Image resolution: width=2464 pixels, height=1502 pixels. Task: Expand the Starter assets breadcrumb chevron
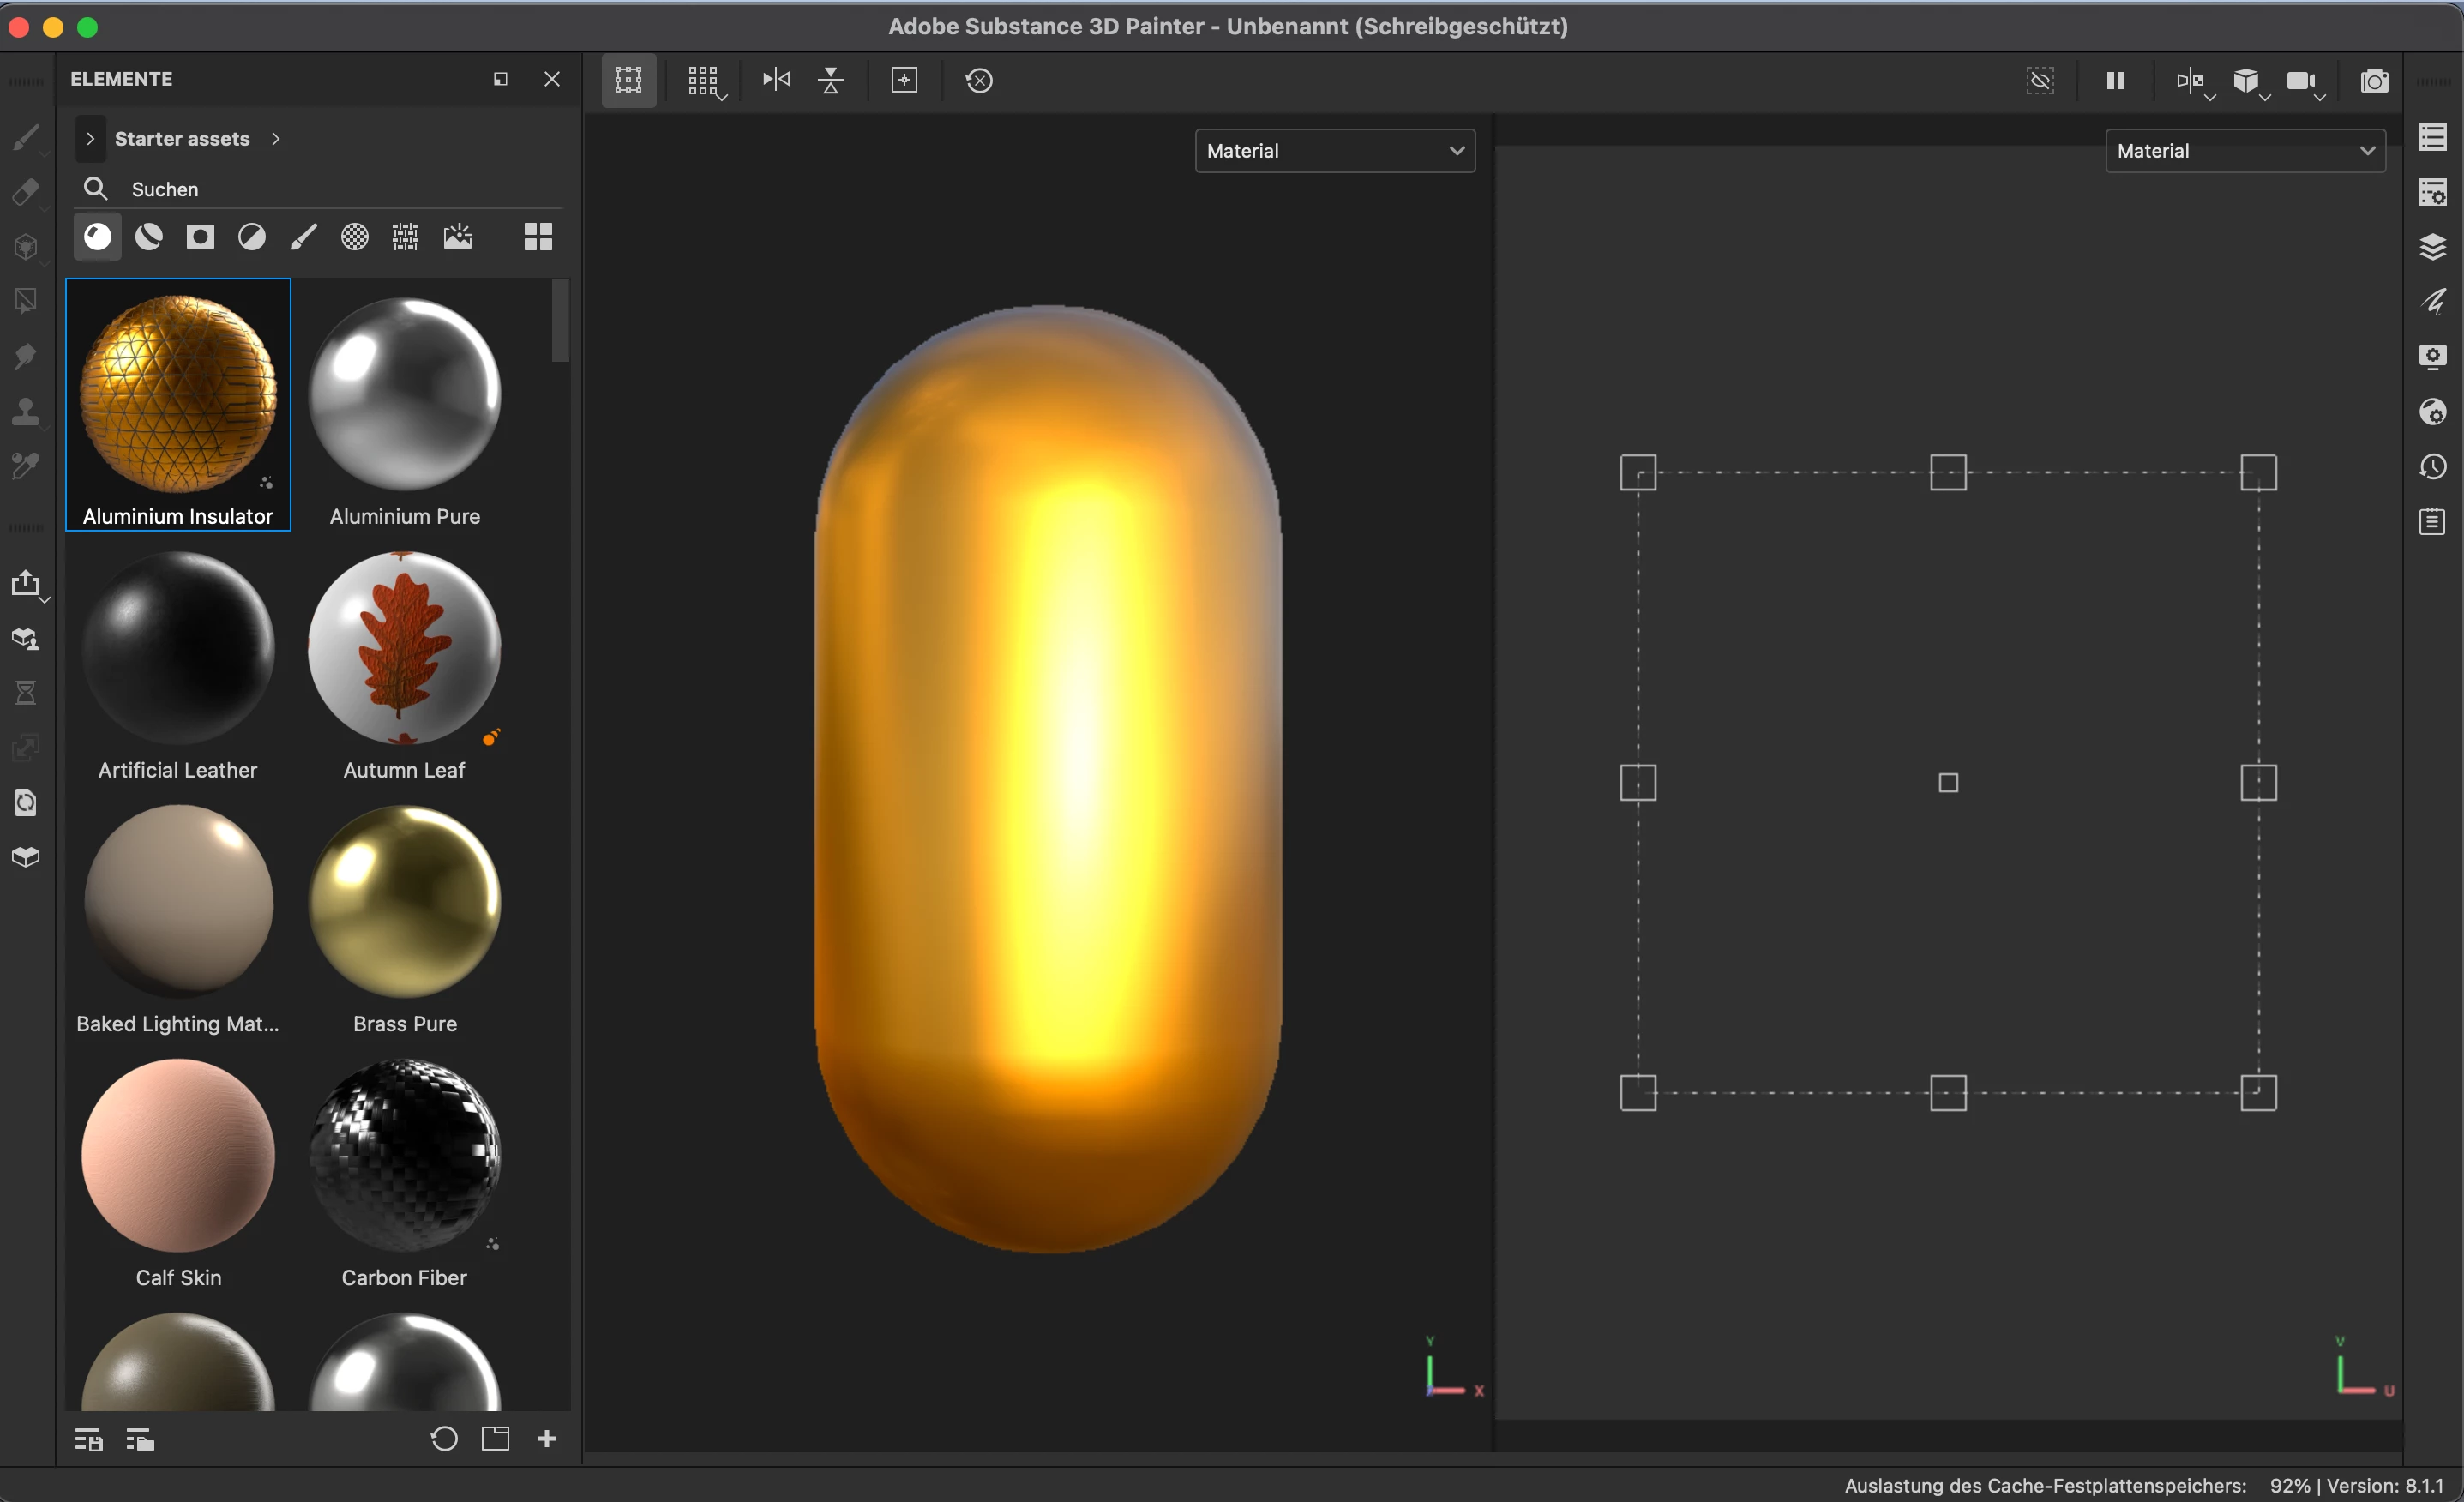click(x=276, y=139)
